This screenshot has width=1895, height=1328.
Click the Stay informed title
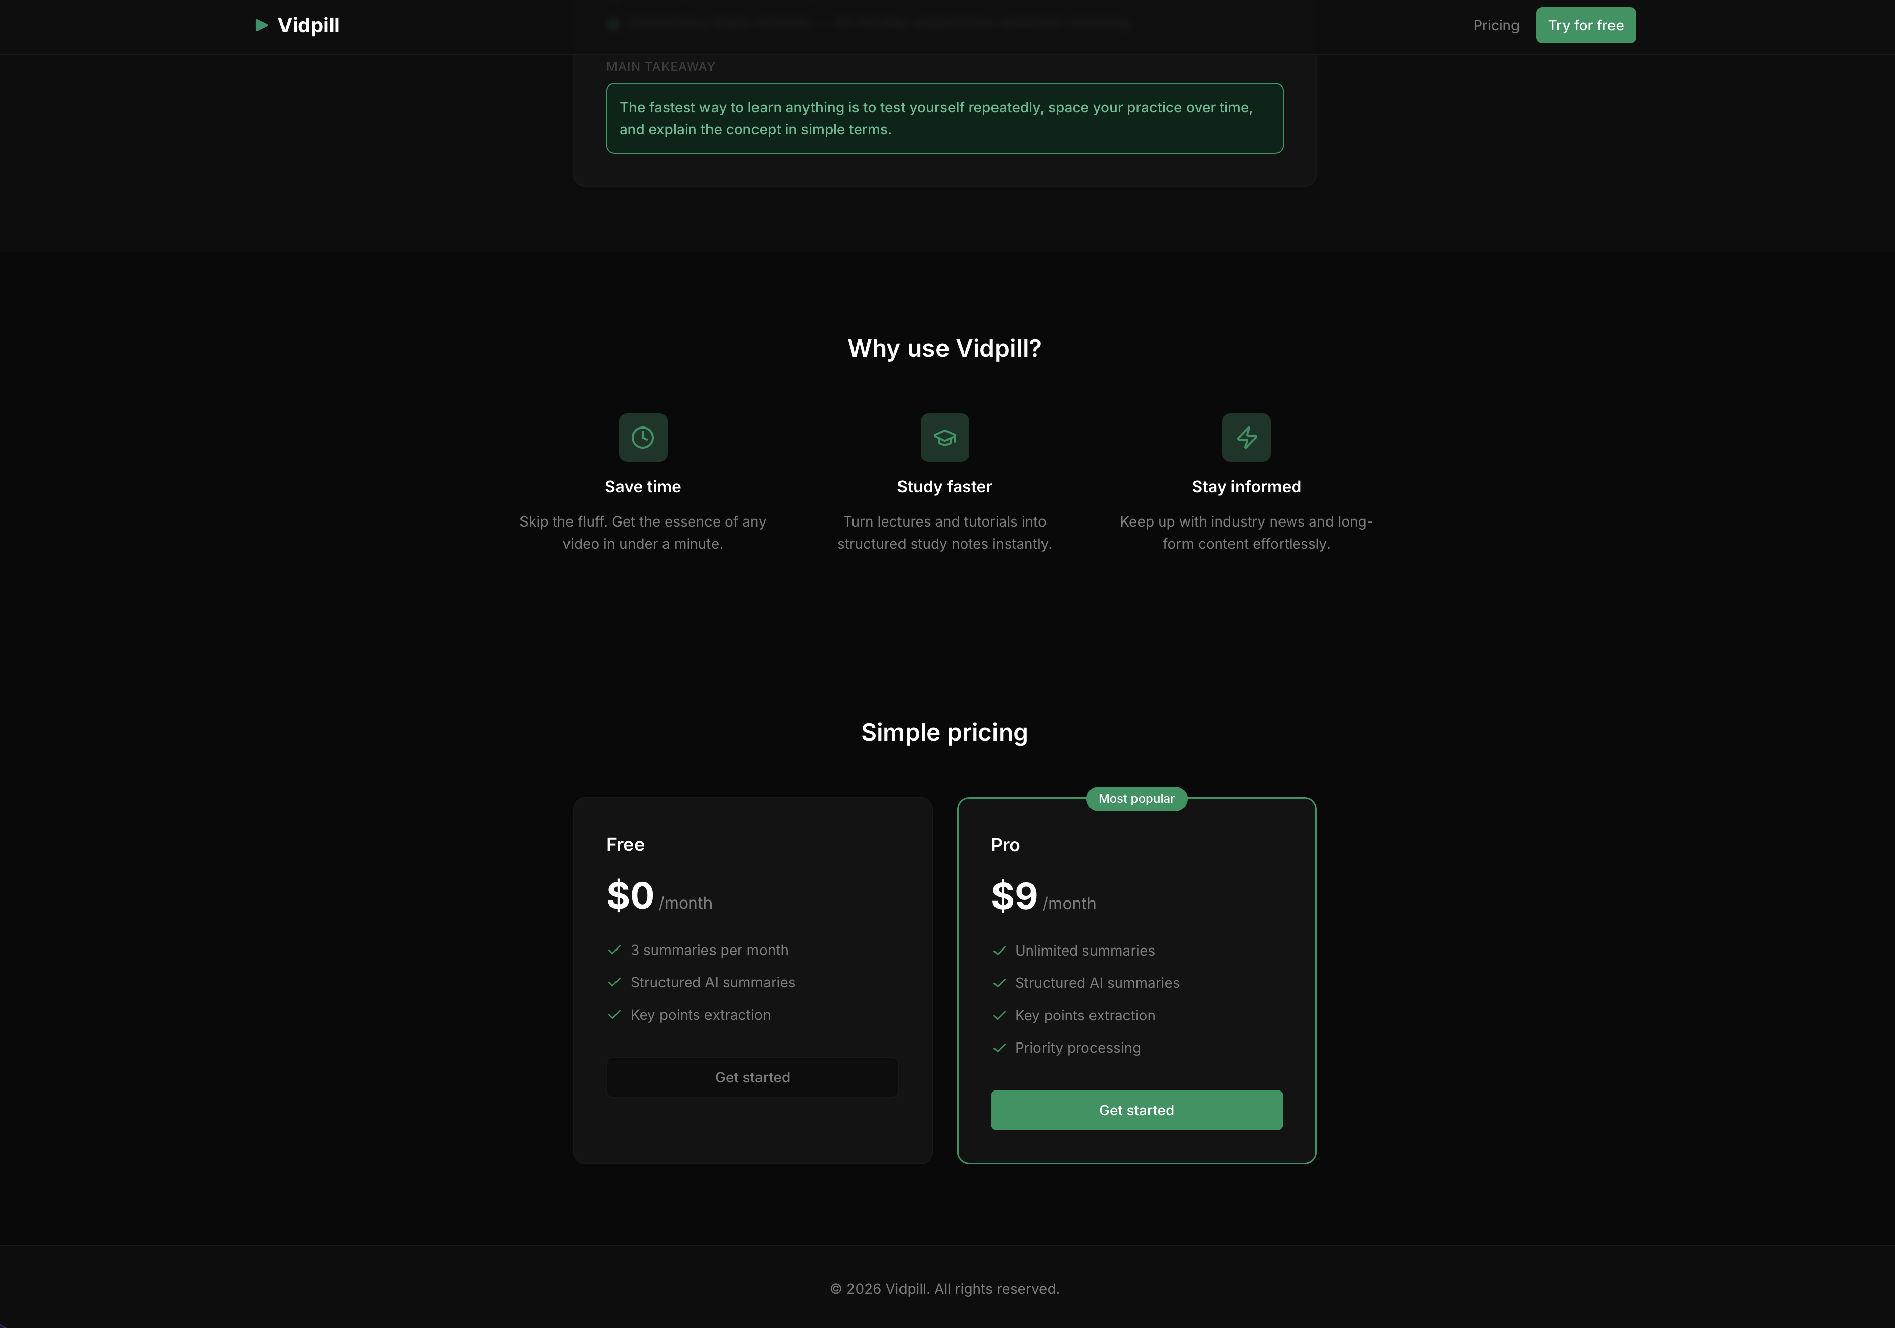1246,486
